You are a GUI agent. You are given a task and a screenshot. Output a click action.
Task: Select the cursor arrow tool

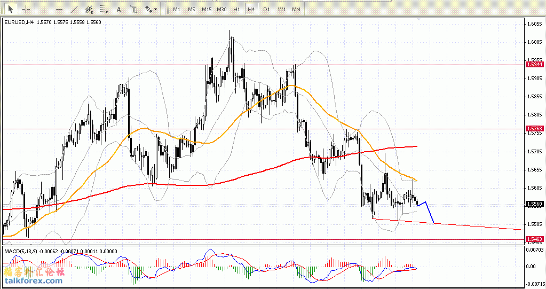click(x=11, y=9)
